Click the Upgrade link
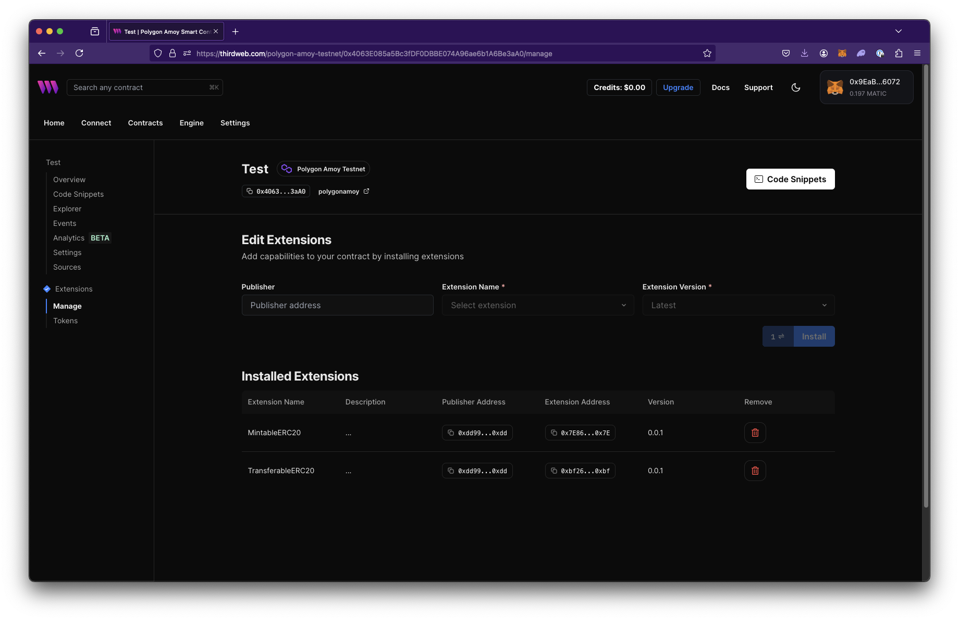The height and width of the screenshot is (620, 959). click(x=678, y=87)
